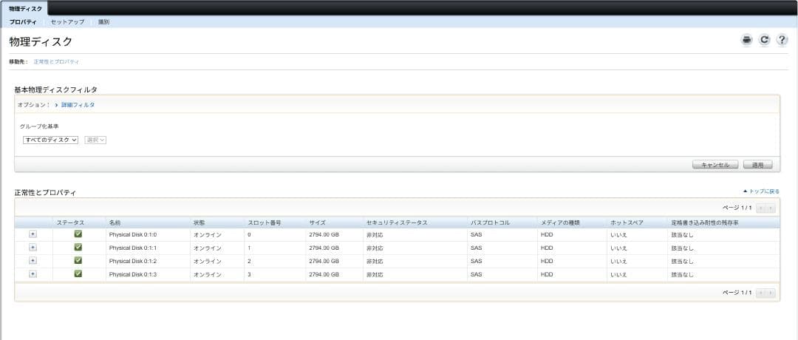Expand the Physical Disk 0:1:0 row

point(33,234)
